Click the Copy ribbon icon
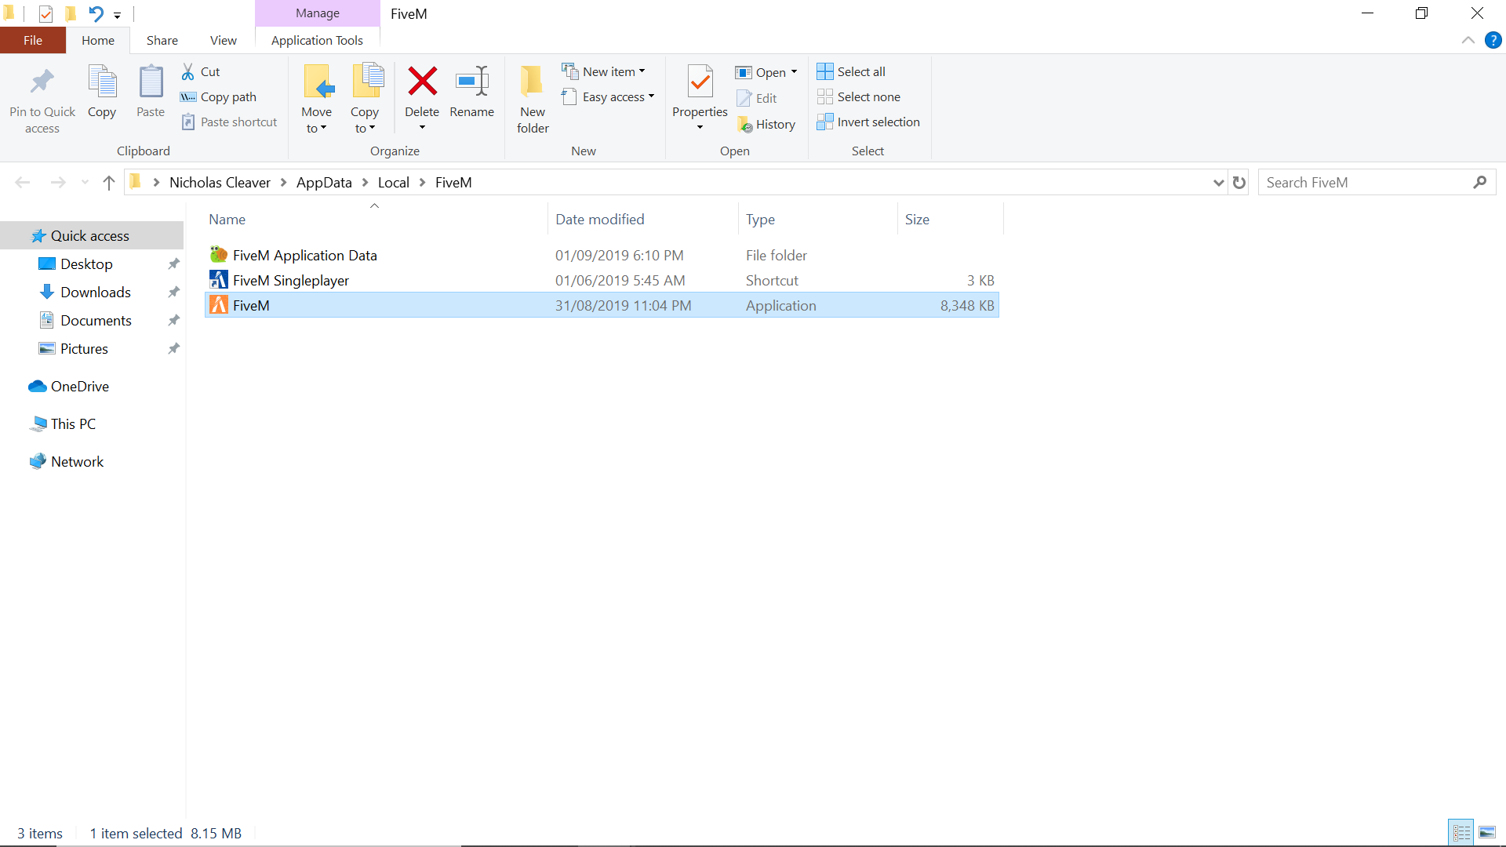The width and height of the screenshot is (1506, 847). point(102,82)
